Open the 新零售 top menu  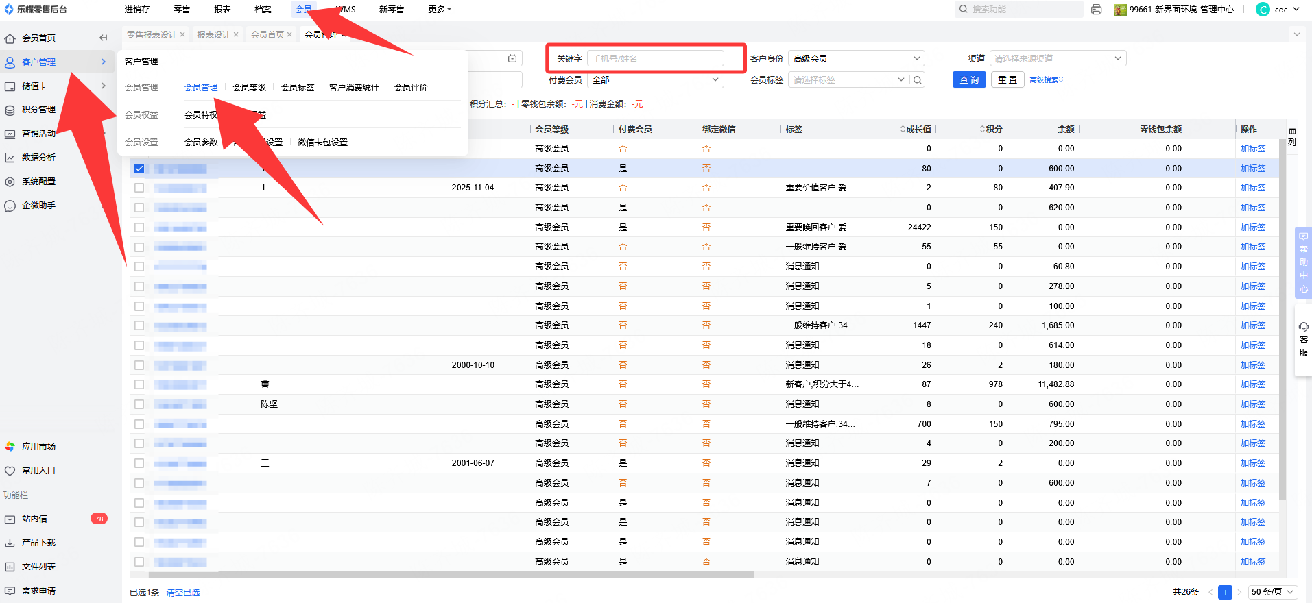click(392, 10)
